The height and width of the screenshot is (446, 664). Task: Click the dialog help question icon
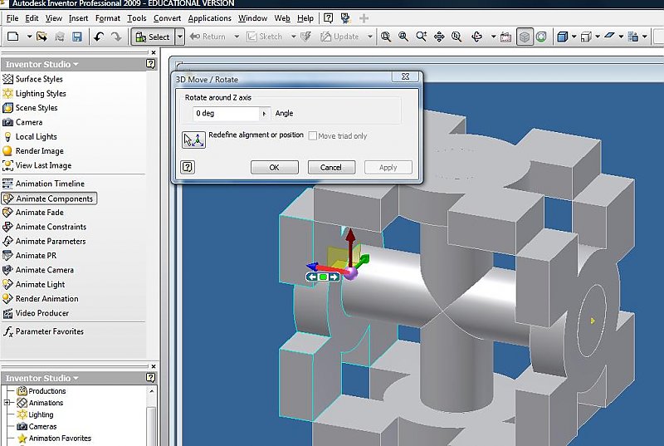click(x=188, y=167)
